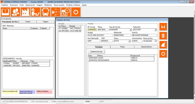
Task: Click the CHASSI input field
Action: coord(144,35)
